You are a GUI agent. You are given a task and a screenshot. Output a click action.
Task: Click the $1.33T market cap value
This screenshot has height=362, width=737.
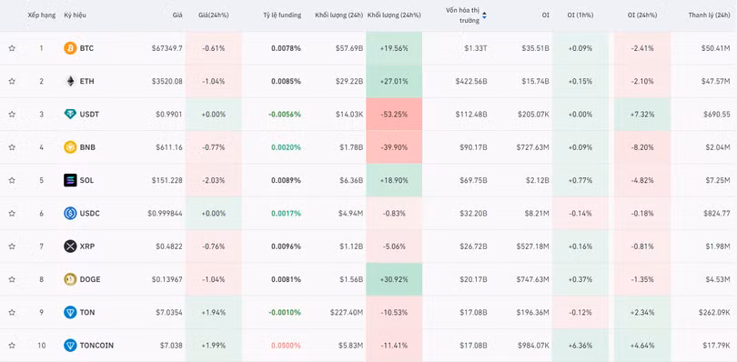coord(476,48)
